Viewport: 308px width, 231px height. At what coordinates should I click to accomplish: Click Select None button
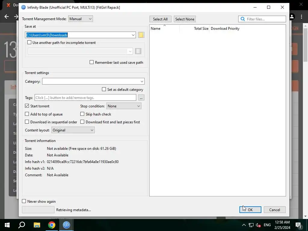[185, 19]
